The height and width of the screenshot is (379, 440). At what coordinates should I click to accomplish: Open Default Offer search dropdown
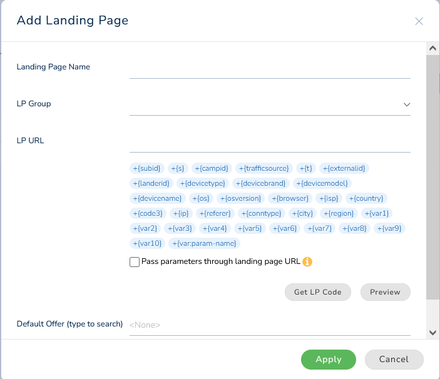click(270, 325)
